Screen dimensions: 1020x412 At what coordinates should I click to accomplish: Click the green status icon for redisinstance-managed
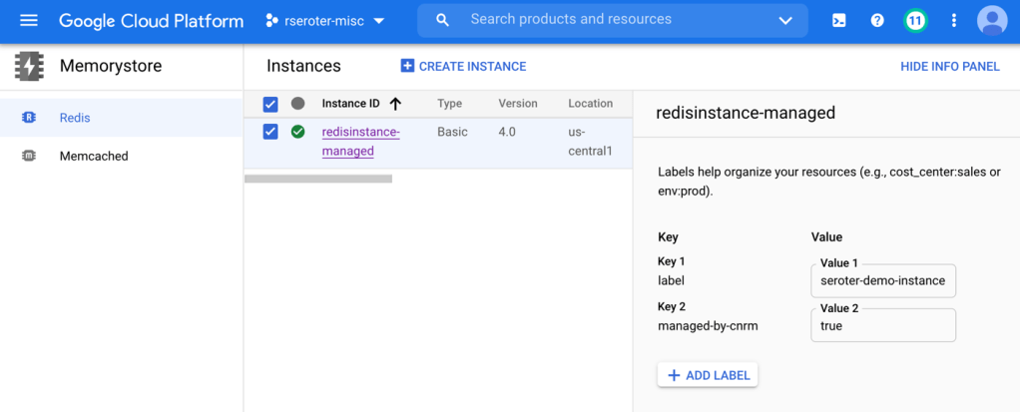(x=297, y=132)
